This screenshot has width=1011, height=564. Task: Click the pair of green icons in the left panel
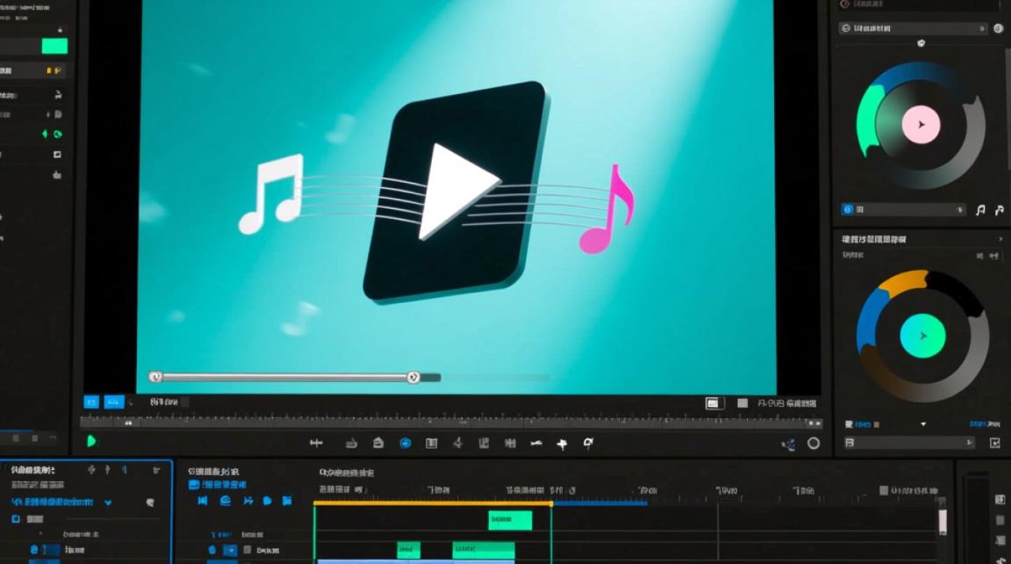coord(52,134)
